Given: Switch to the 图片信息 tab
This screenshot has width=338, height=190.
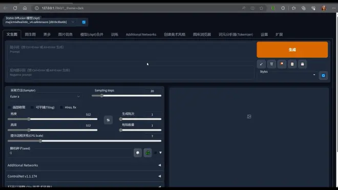Looking at the screenshot, I should (66, 34).
